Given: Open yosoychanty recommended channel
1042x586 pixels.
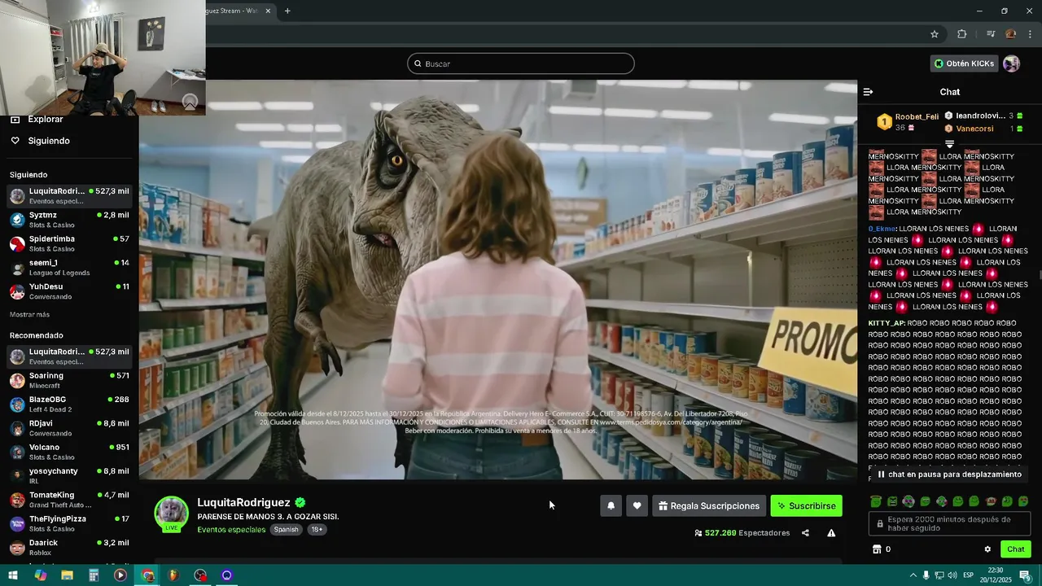Looking at the screenshot, I should pos(69,475).
